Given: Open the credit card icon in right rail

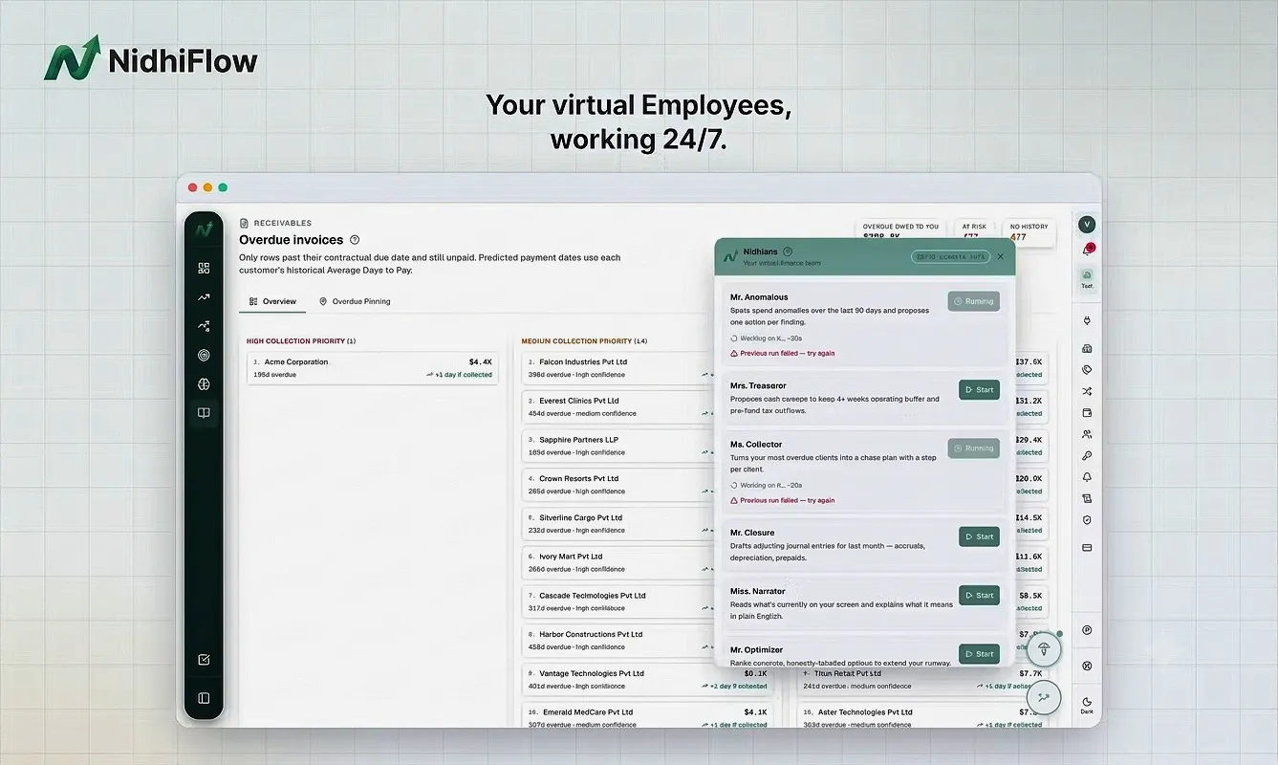Looking at the screenshot, I should tap(1087, 548).
